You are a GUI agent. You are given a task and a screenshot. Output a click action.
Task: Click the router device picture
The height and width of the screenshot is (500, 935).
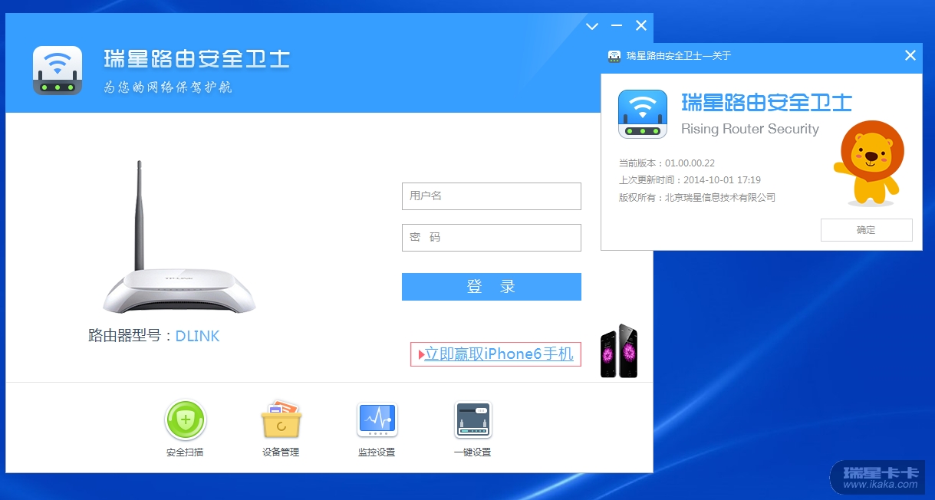[179, 238]
